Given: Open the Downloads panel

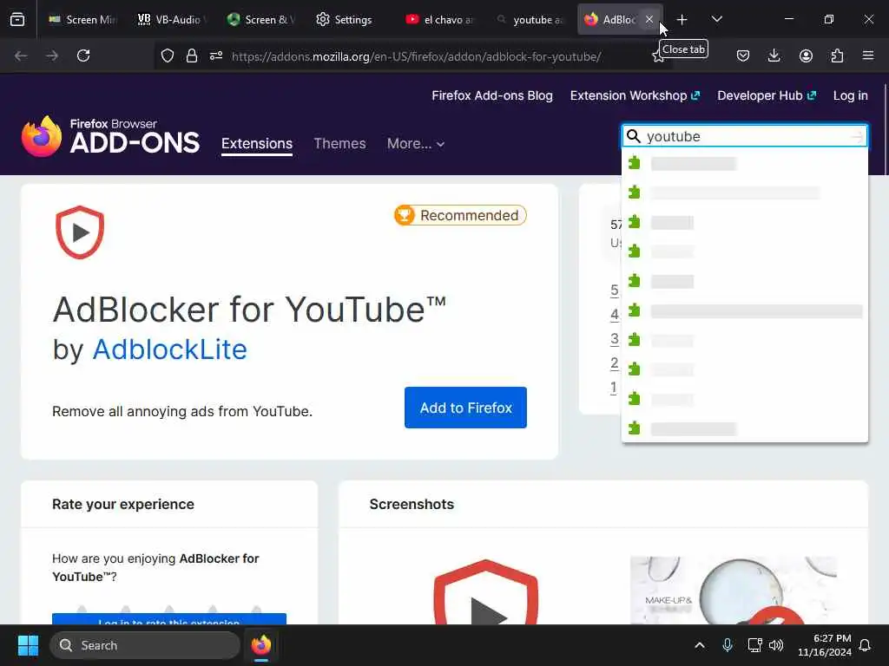Looking at the screenshot, I should 774,55.
